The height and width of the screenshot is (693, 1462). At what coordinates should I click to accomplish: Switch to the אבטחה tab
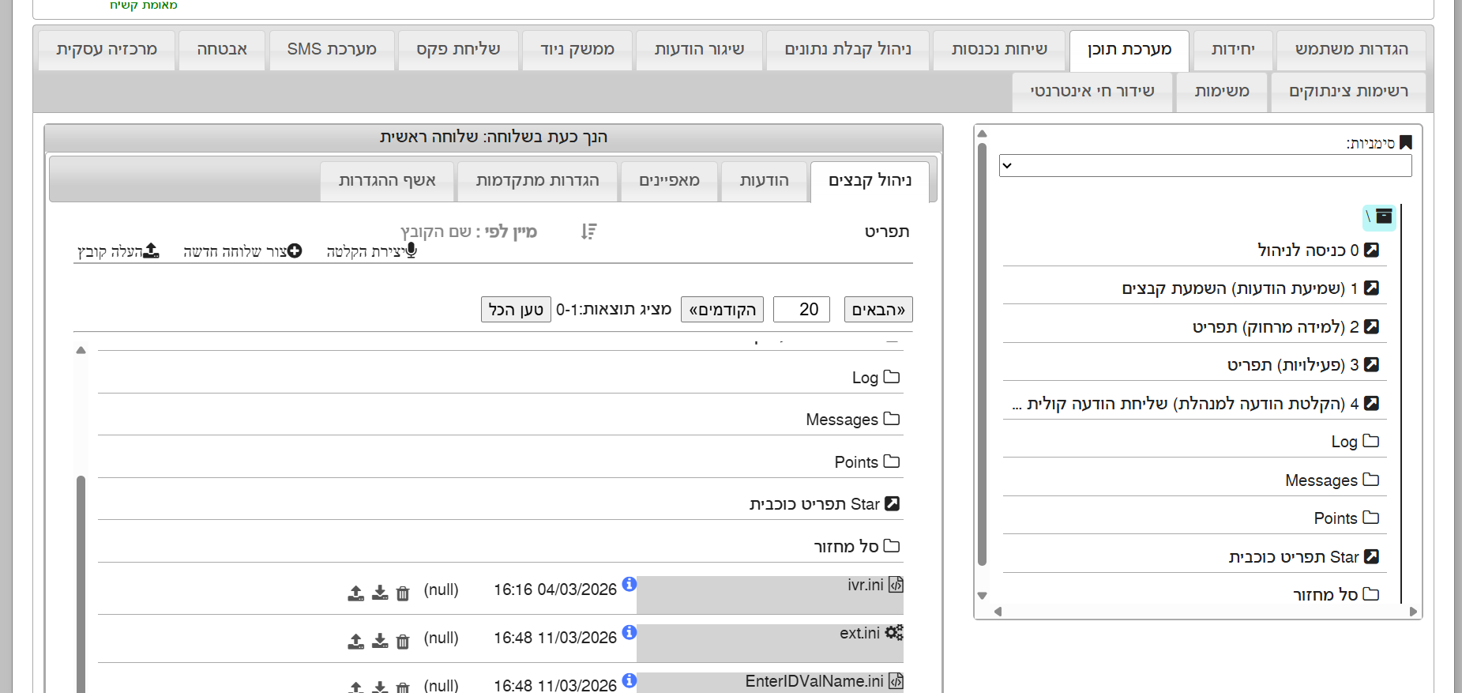tap(222, 50)
